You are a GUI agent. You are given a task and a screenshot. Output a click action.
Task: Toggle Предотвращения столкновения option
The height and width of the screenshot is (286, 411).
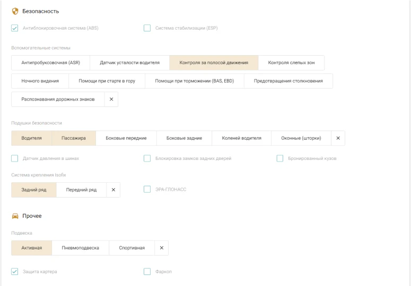tap(288, 81)
